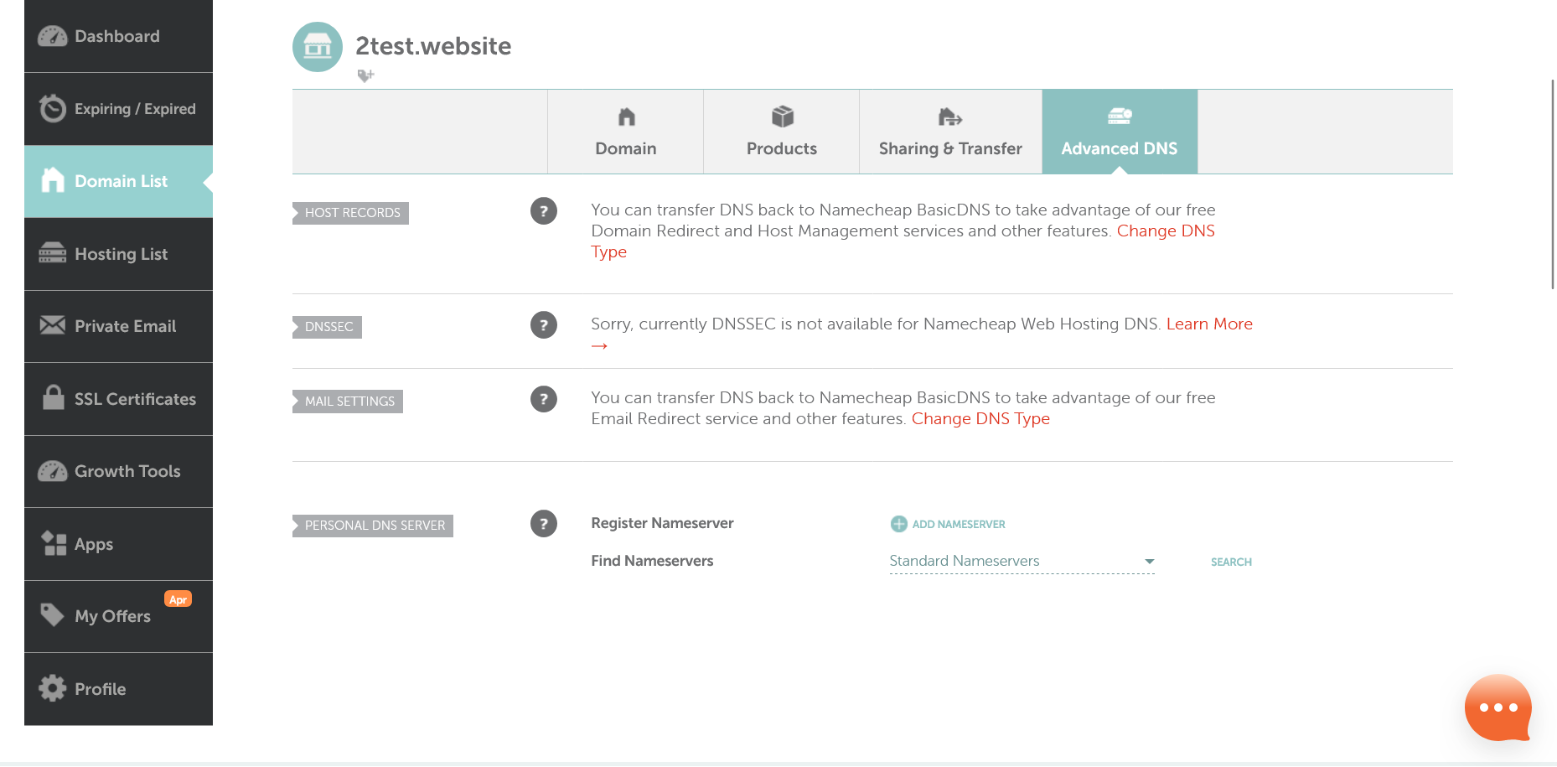Select the Advanced DNS tab
Viewport: 1557px width, 767px height.
coord(1120,132)
